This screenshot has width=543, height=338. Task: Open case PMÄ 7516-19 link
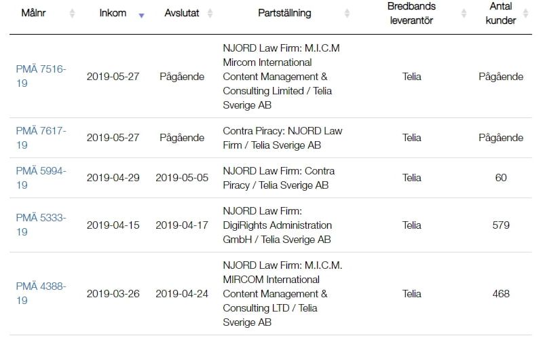[41, 76]
